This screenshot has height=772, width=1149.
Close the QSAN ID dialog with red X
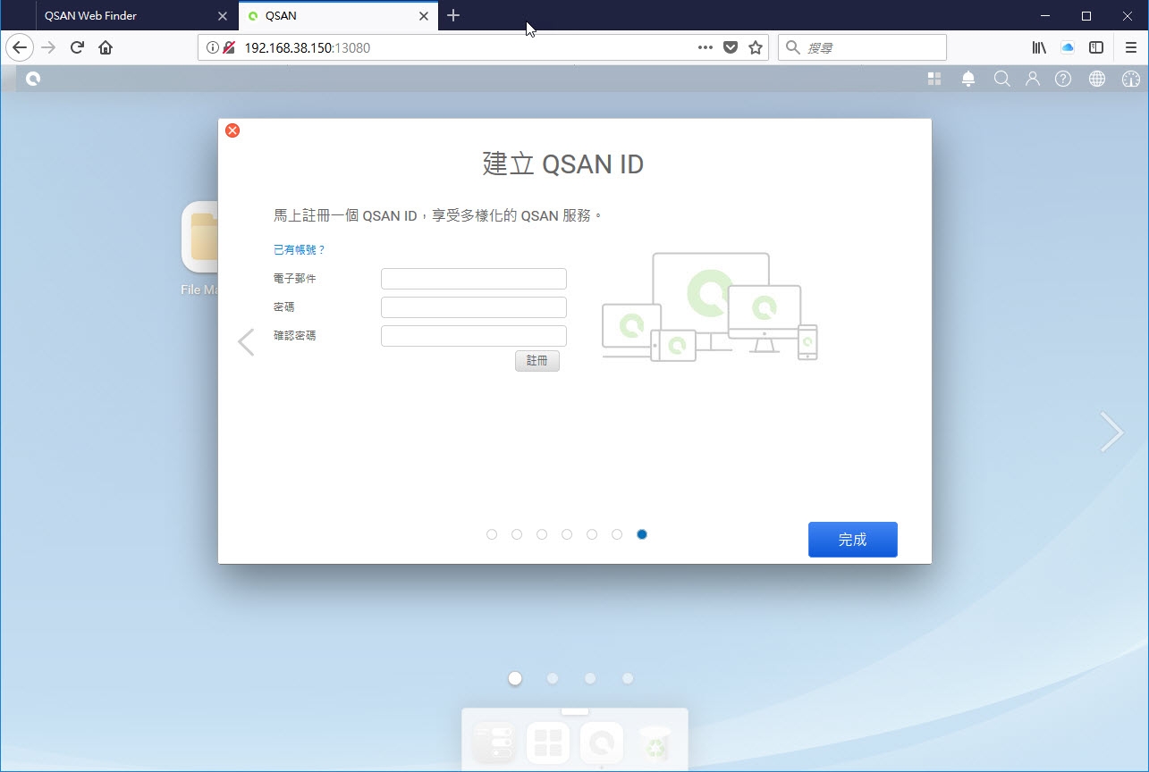tap(232, 130)
